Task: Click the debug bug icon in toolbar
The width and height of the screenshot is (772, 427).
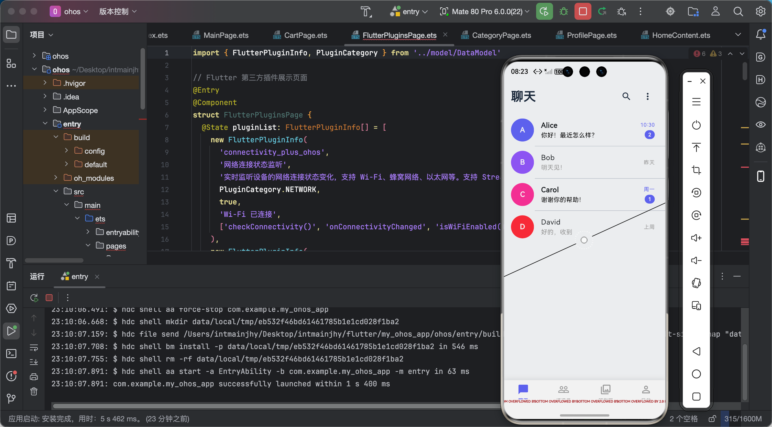Action: tap(563, 11)
